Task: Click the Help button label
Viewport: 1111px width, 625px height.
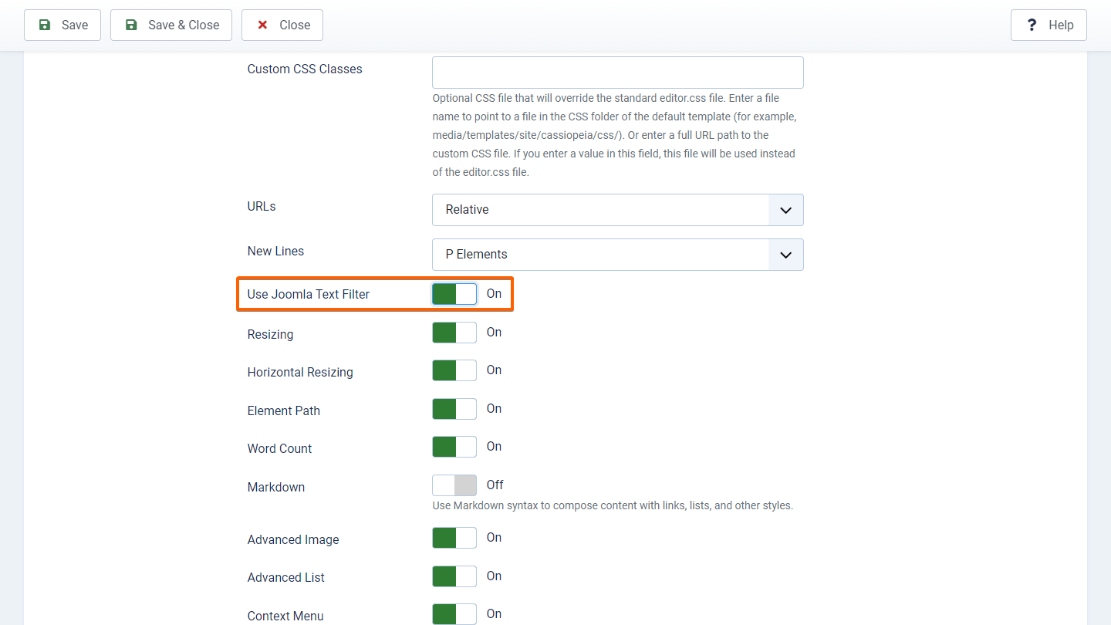Action: point(1061,25)
